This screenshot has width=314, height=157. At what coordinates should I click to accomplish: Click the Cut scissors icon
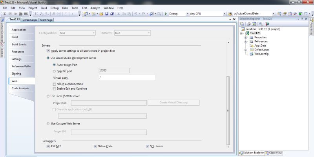(119, 14)
